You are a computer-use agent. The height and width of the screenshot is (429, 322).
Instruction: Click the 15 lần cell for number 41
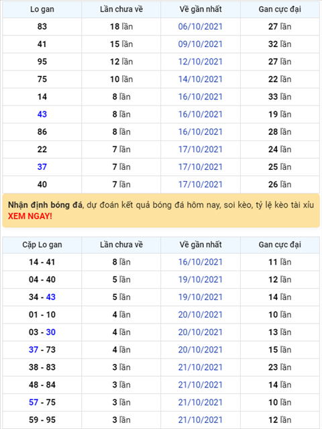(x=121, y=44)
